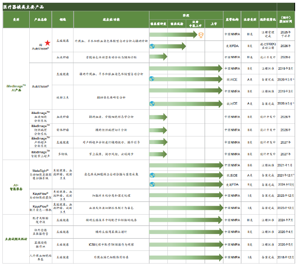Click the 多领域 field cell
The image size is (297, 265).
tap(63, 154)
